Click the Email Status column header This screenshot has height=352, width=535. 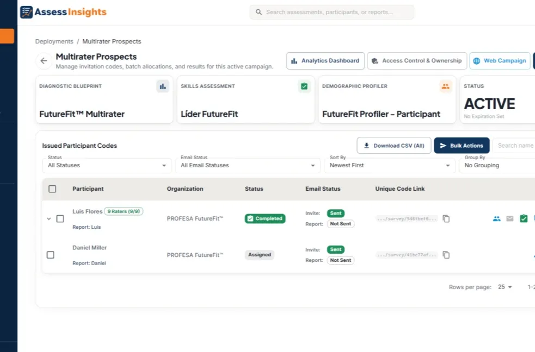pyautogui.click(x=323, y=189)
